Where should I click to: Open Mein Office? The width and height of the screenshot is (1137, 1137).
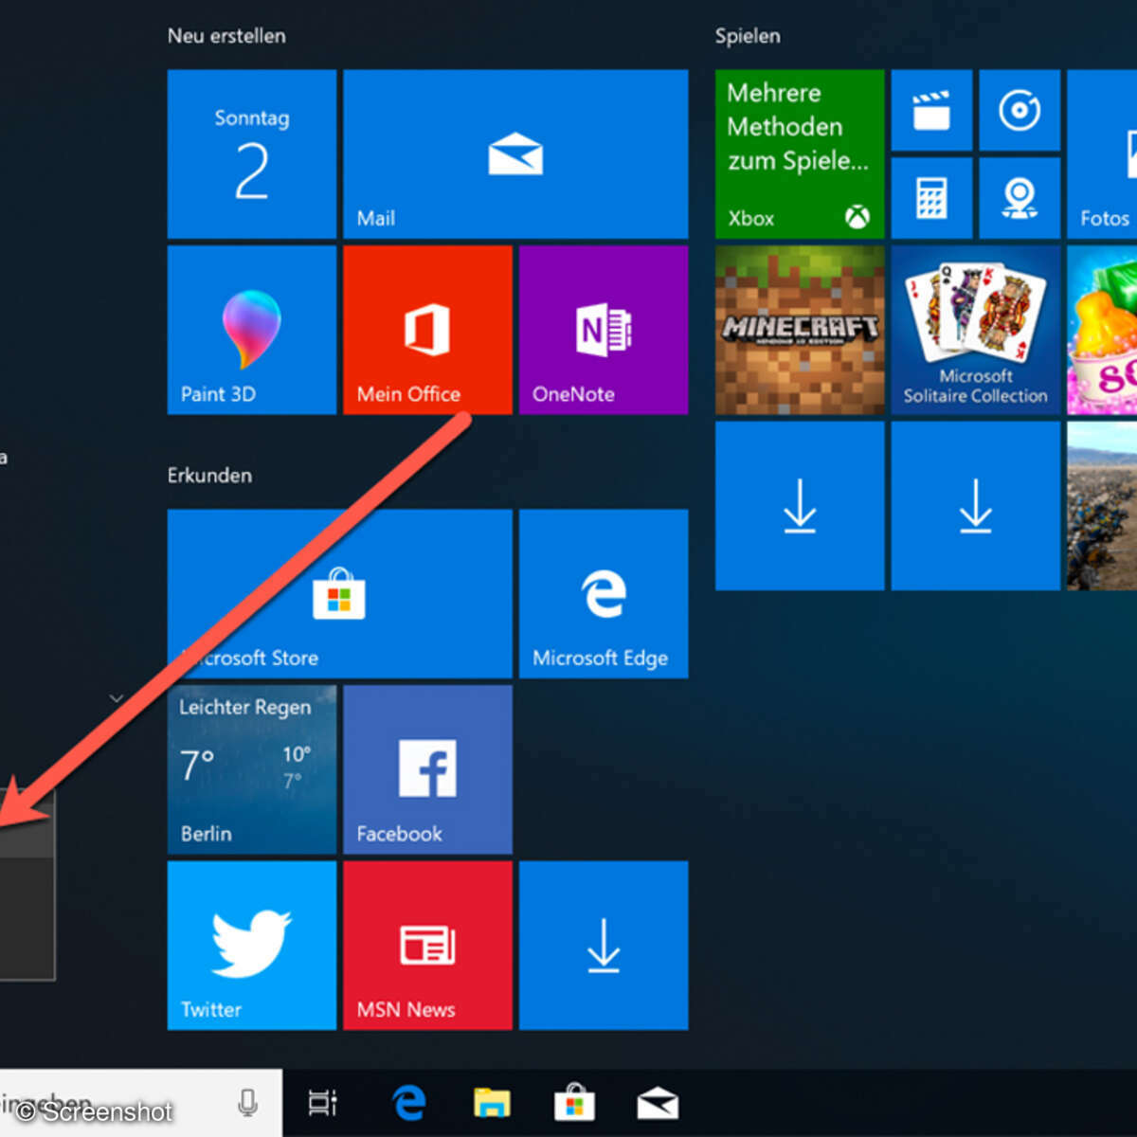coord(426,330)
